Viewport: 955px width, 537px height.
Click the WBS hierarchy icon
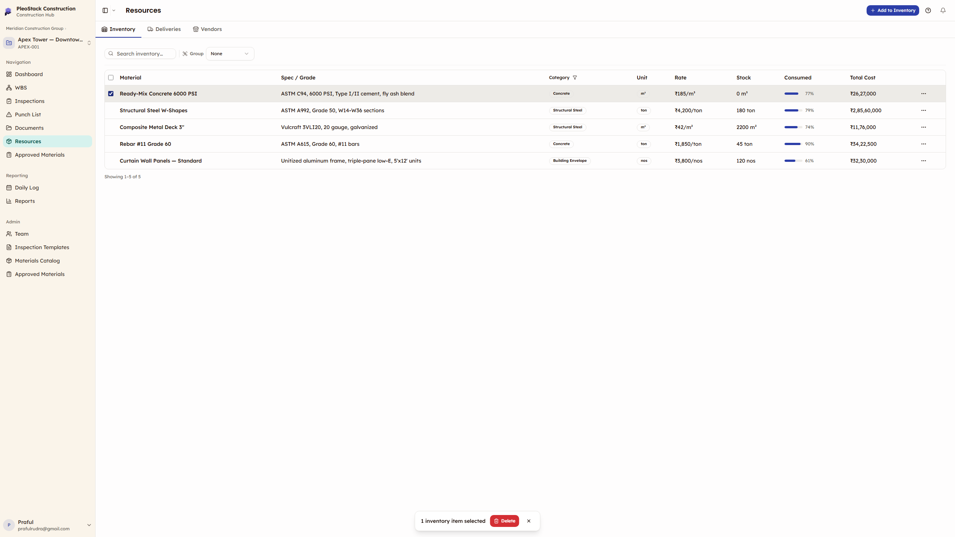coord(9,88)
